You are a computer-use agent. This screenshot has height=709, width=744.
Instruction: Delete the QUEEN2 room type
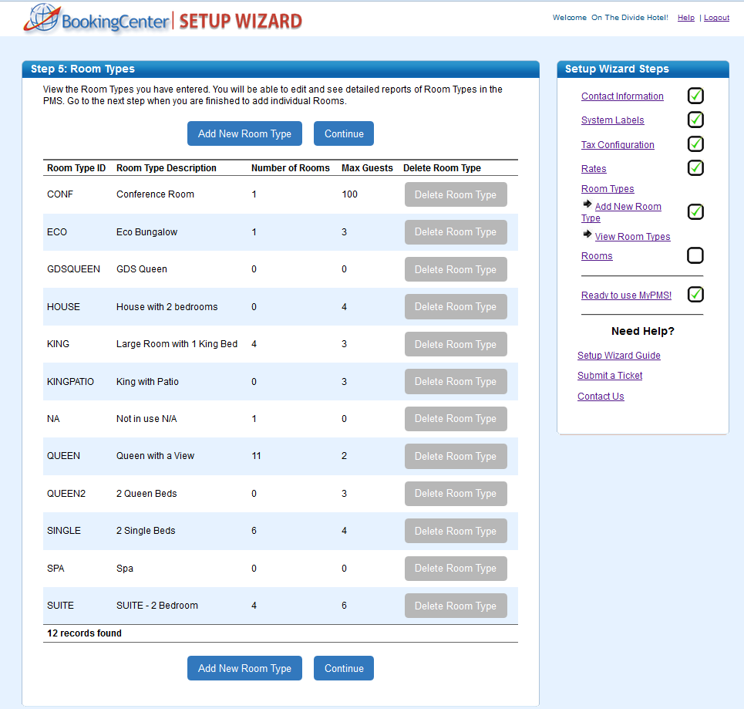point(456,494)
